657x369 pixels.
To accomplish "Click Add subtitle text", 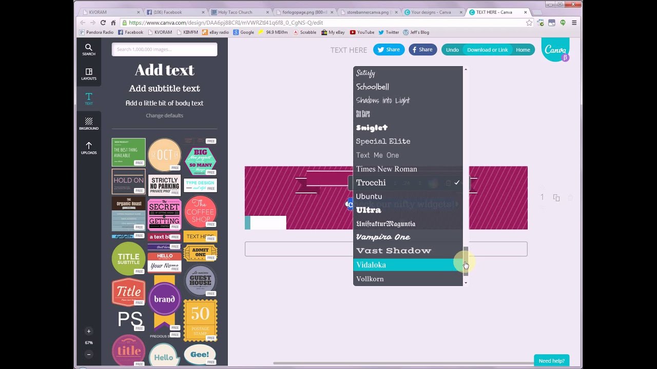I will pos(164,88).
